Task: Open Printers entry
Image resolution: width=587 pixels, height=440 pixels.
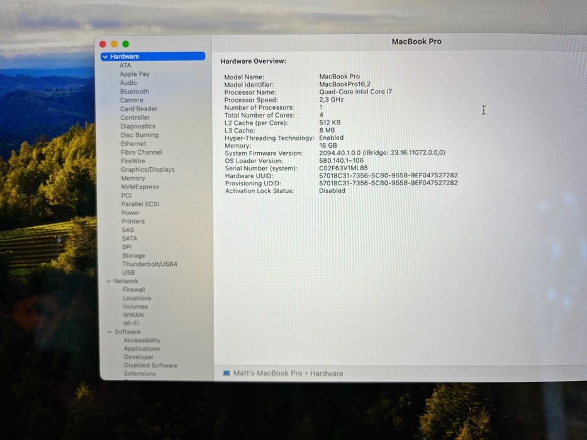Action: (x=133, y=221)
